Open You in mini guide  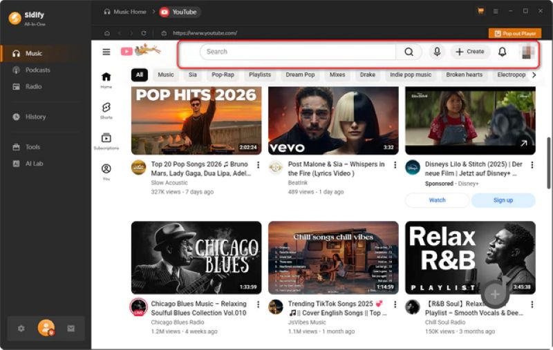[106, 172]
